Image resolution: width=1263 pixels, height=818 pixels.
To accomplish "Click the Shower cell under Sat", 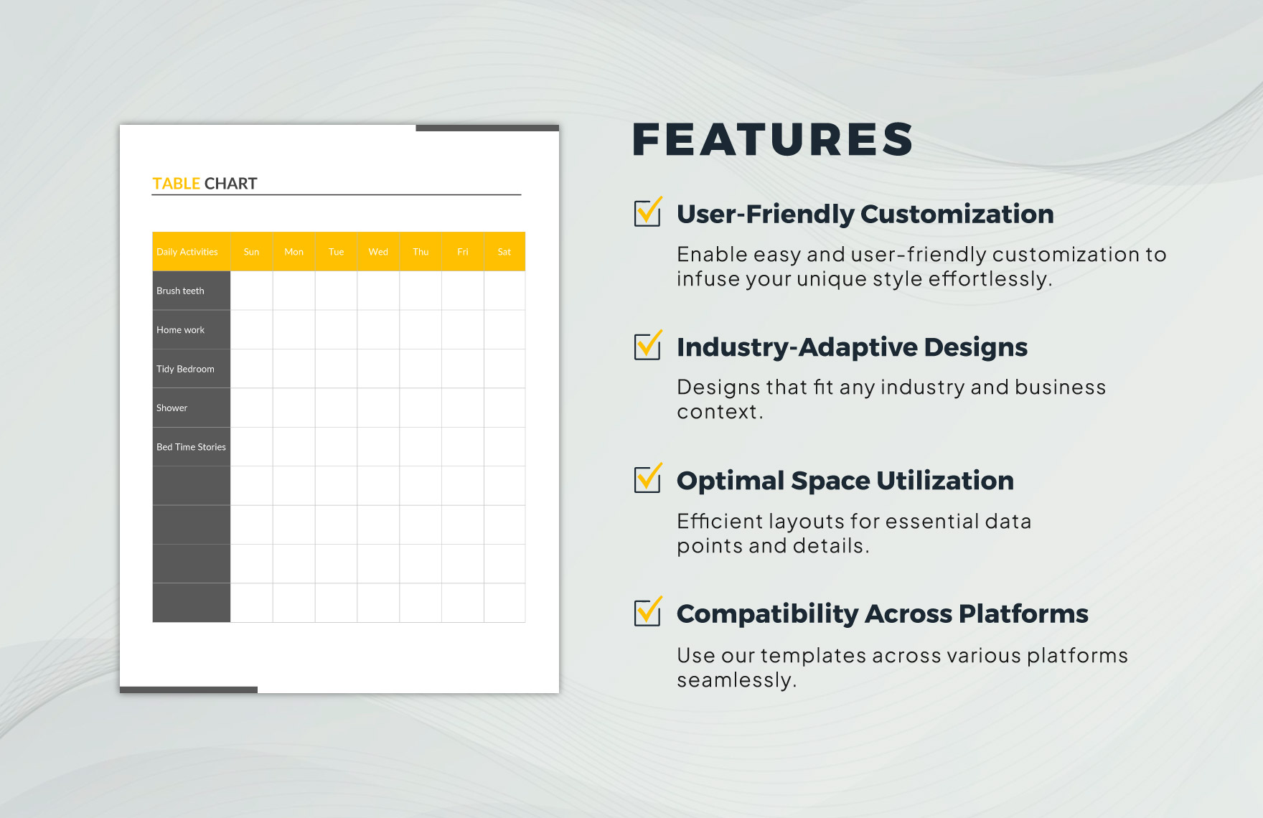I will (504, 408).
